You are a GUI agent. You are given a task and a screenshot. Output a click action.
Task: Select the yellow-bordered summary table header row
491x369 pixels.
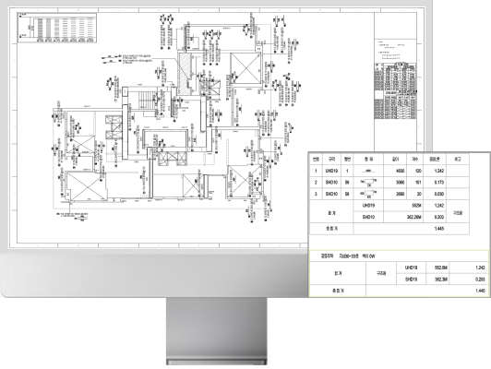click(399, 256)
